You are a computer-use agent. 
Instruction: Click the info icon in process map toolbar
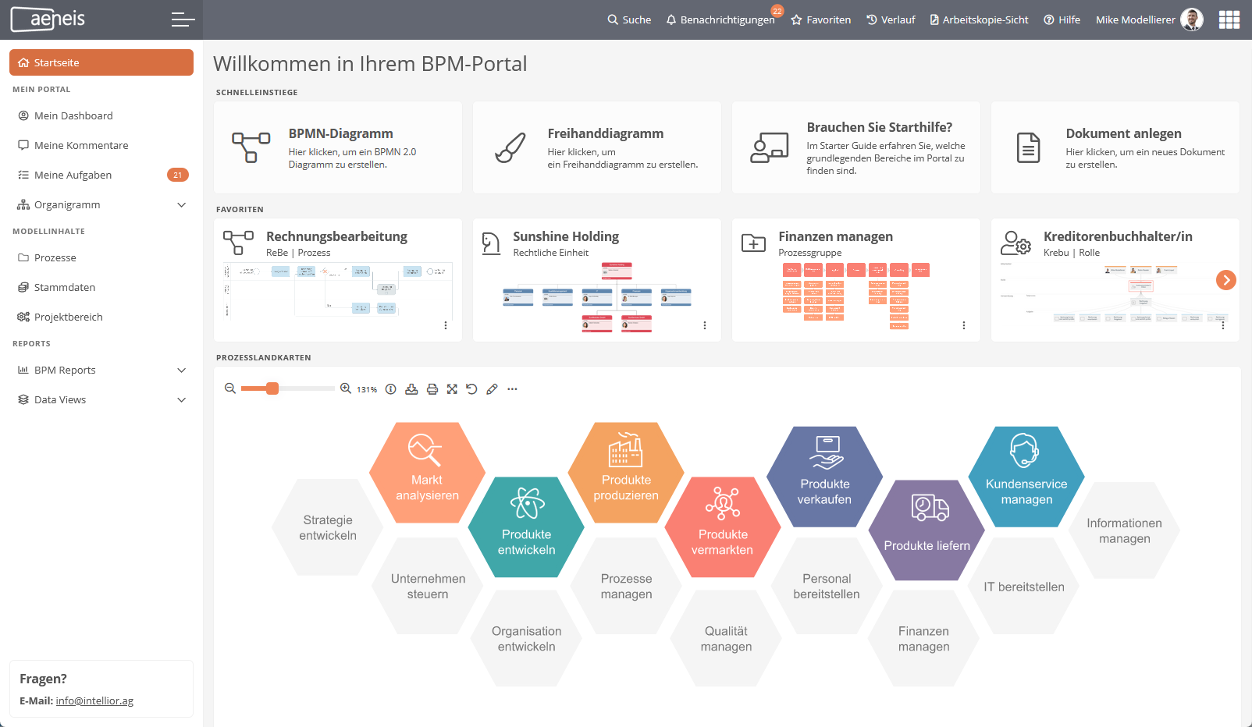391,389
